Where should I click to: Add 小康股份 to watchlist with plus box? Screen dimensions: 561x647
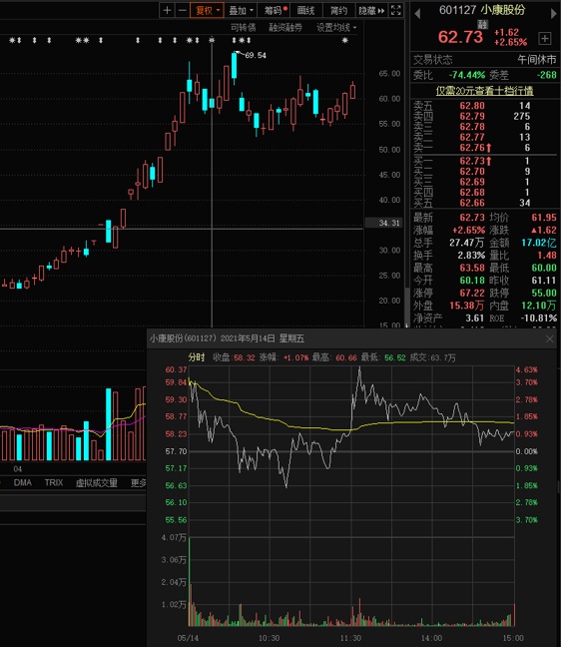pos(544,38)
